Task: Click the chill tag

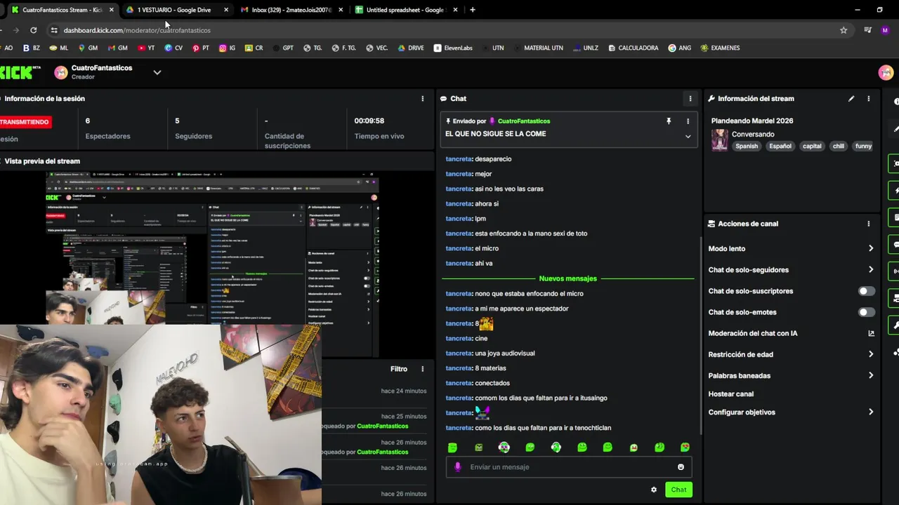Action: click(838, 147)
